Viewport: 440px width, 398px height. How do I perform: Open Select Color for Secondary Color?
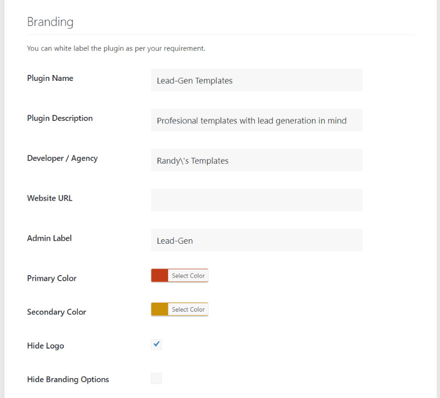click(188, 309)
